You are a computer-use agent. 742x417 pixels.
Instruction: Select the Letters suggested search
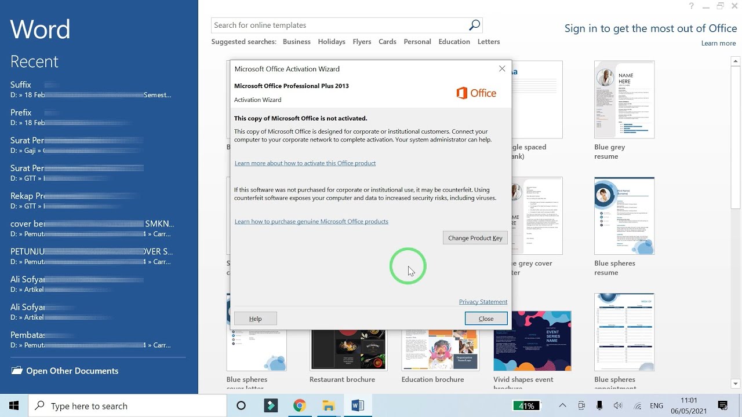tap(489, 42)
